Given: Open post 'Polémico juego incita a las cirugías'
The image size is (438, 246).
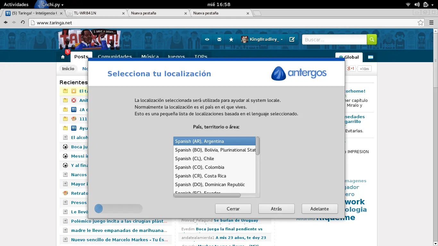Looking at the screenshot, I should pyautogui.click(x=119, y=221).
